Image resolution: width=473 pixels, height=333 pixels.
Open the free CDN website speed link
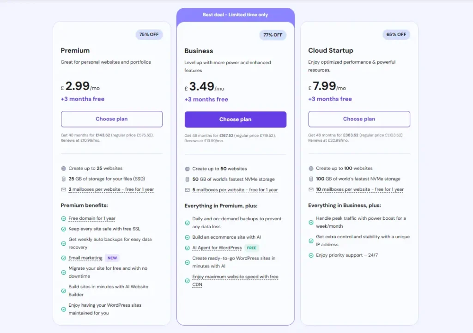coord(235,280)
